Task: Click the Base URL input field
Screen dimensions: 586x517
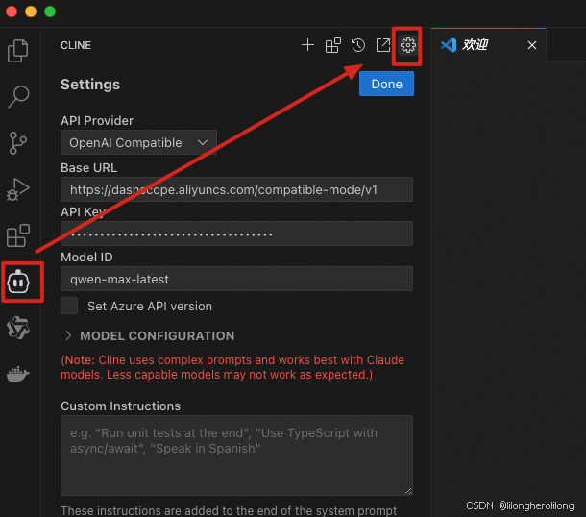Action: point(236,189)
